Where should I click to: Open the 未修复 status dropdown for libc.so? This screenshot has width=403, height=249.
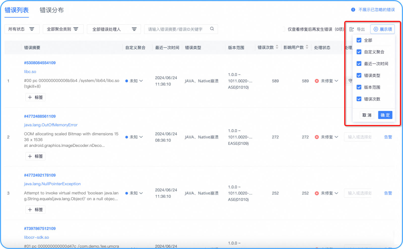[326, 81]
